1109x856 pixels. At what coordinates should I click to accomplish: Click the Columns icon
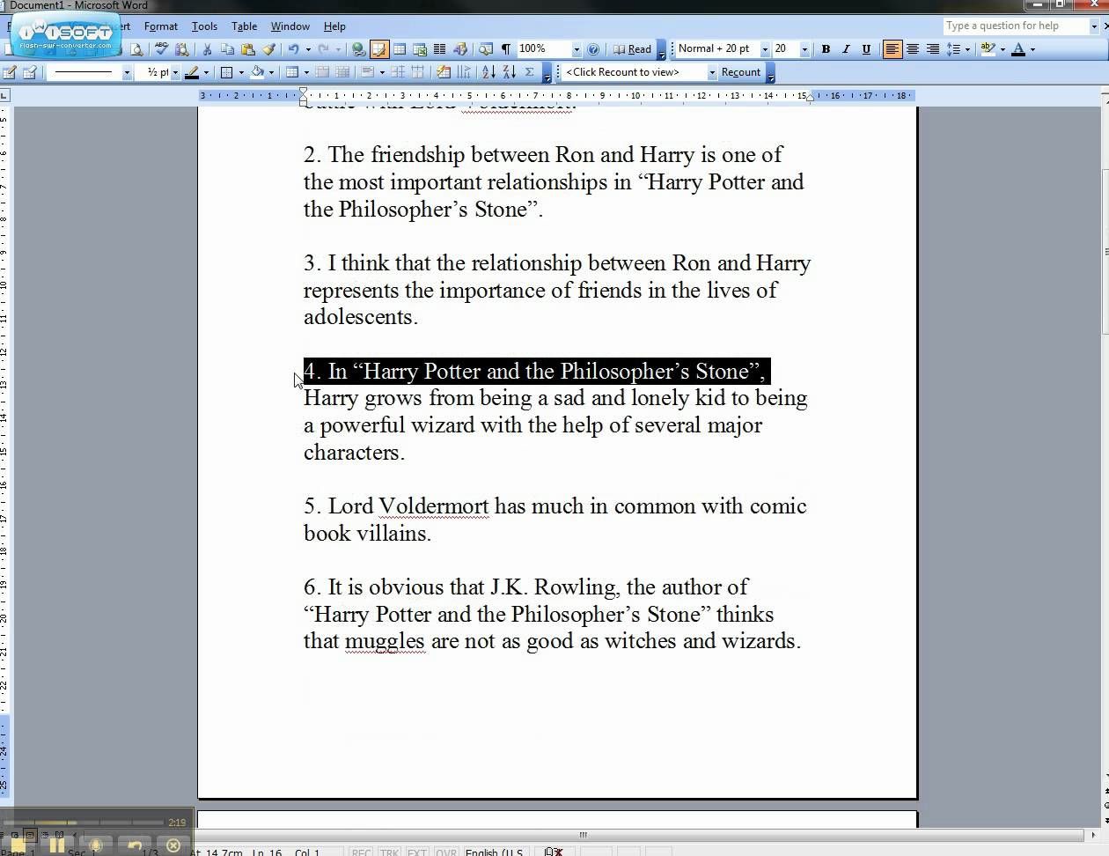coord(440,49)
